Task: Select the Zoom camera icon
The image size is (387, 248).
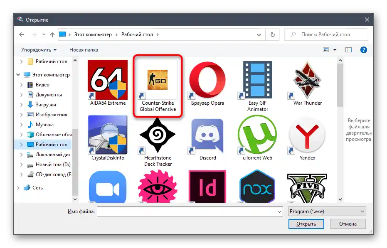Action: tap(108, 186)
